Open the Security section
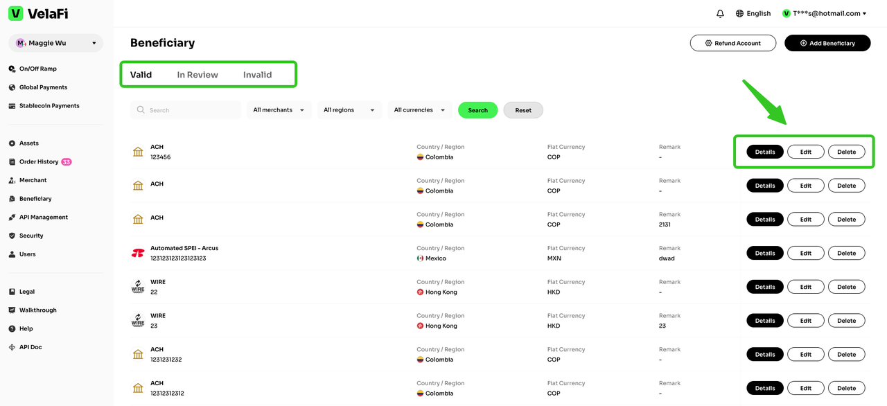The height and width of the screenshot is (406, 887). point(31,236)
